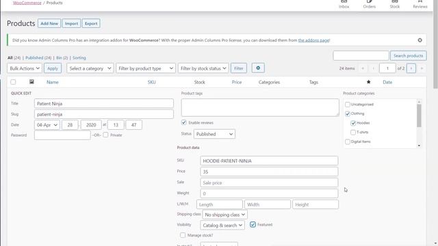Open the Reviews activity panel icon
The height and width of the screenshot is (246, 438).
(x=420, y=5)
